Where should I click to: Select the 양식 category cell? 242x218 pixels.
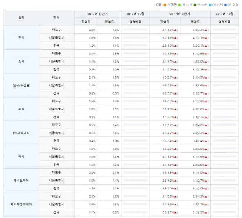(21, 156)
